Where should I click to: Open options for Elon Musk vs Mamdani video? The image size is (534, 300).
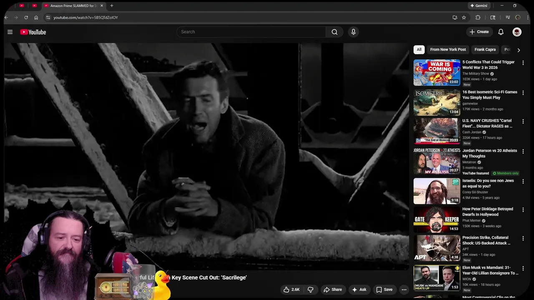(523, 268)
